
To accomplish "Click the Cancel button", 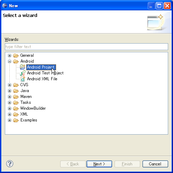I will click(x=155, y=164).
